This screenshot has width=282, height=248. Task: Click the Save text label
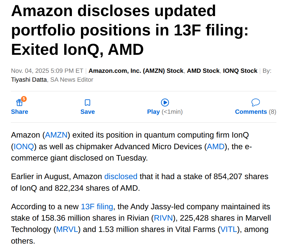click(87, 112)
